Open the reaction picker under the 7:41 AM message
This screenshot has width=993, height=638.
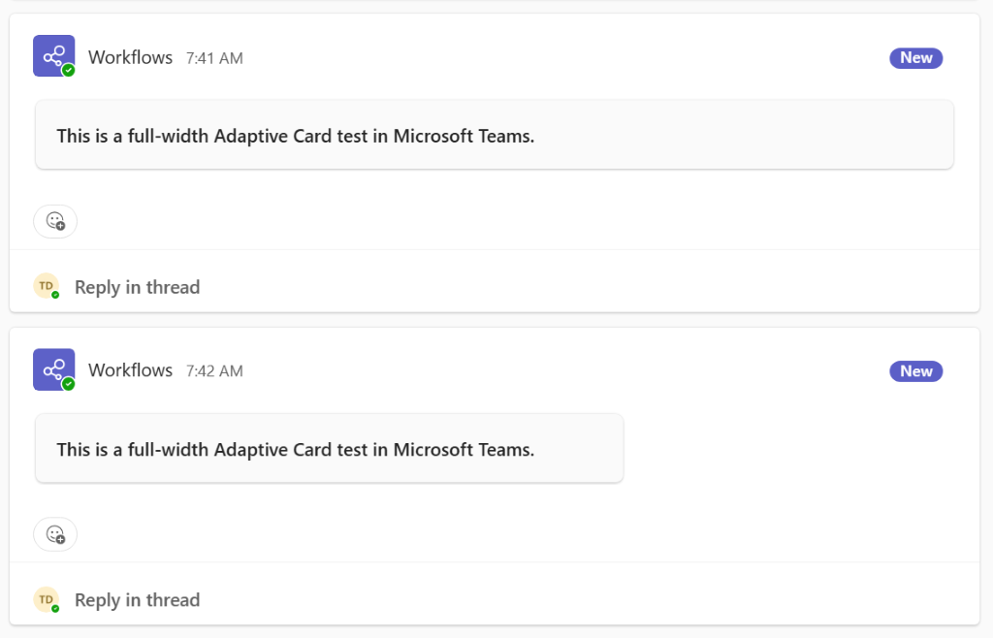pos(55,221)
